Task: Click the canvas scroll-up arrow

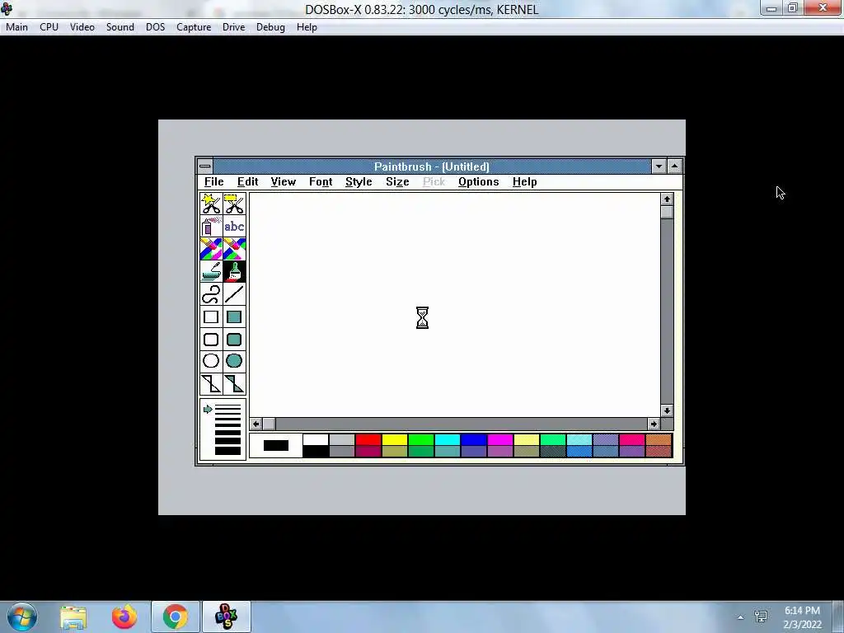Action: [x=667, y=199]
